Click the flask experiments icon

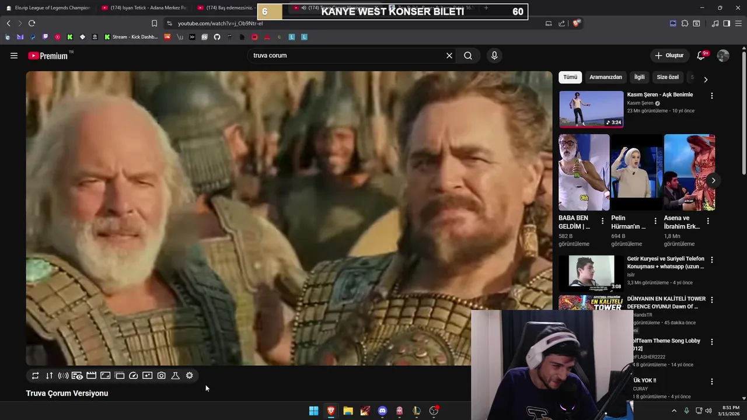tap(175, 376)
